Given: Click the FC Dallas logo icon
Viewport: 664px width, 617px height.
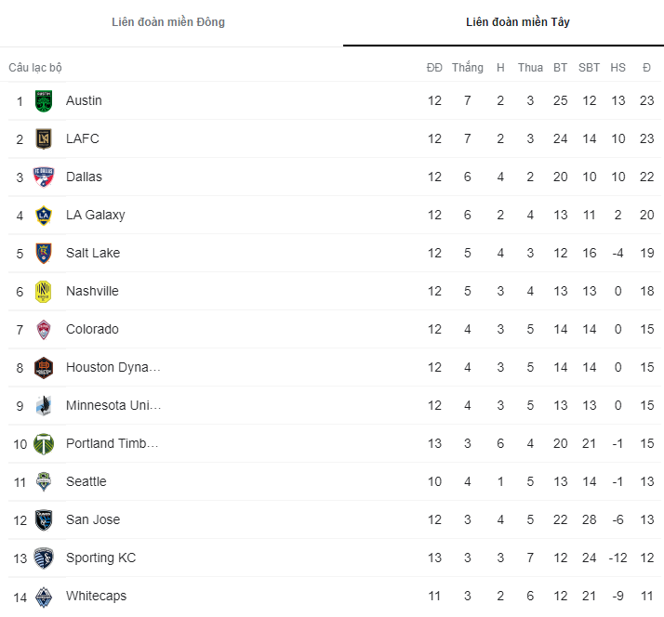Looking at the screenshot, I should (x=44, y=177).
